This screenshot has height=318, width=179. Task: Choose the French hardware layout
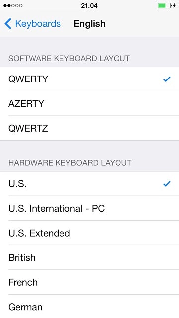tap(89, 282)
